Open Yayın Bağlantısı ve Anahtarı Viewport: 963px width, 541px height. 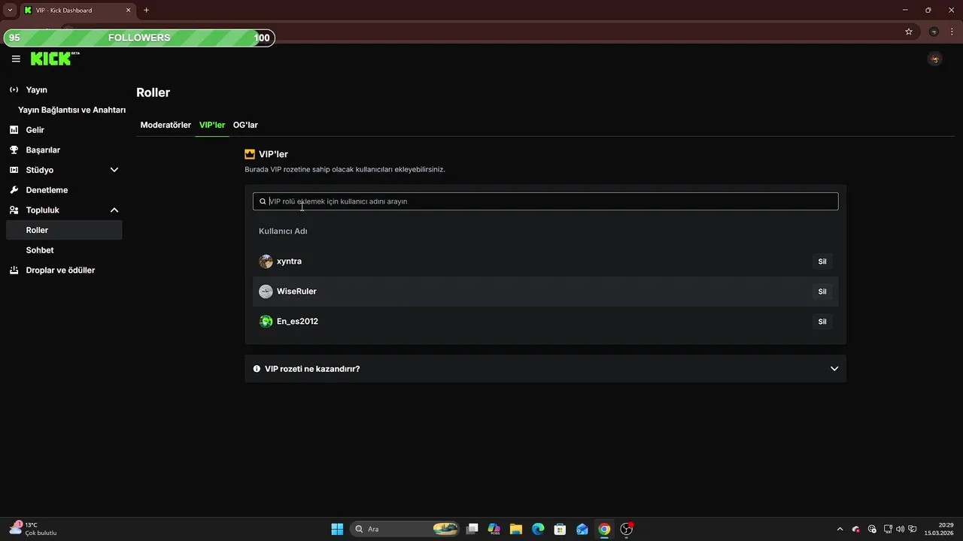tap(71, 110)
